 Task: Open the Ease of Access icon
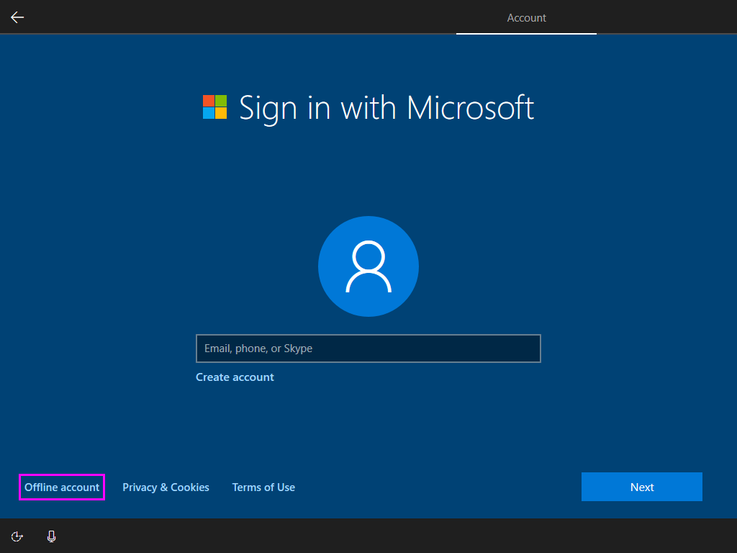pos(17,536)
